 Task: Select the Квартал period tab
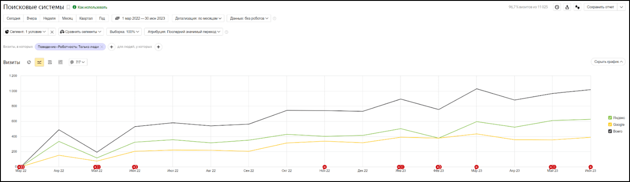click(x=86, y=18)
